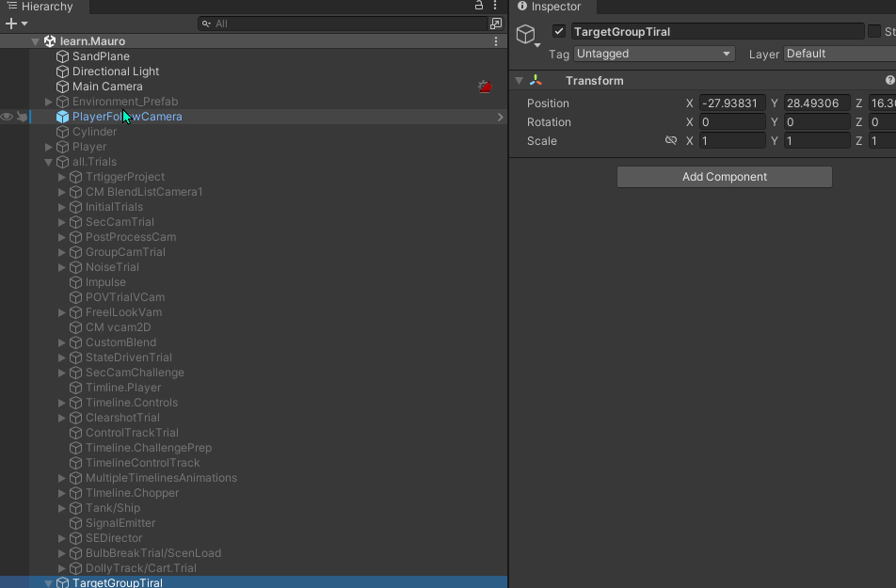Collapse the all.Trials hierarchy item
The height and width of the screenshot is (588, 896).
click(47, 161)
